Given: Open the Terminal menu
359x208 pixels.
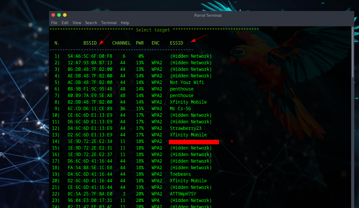Looking at the screenshot, I should [109, 23].
